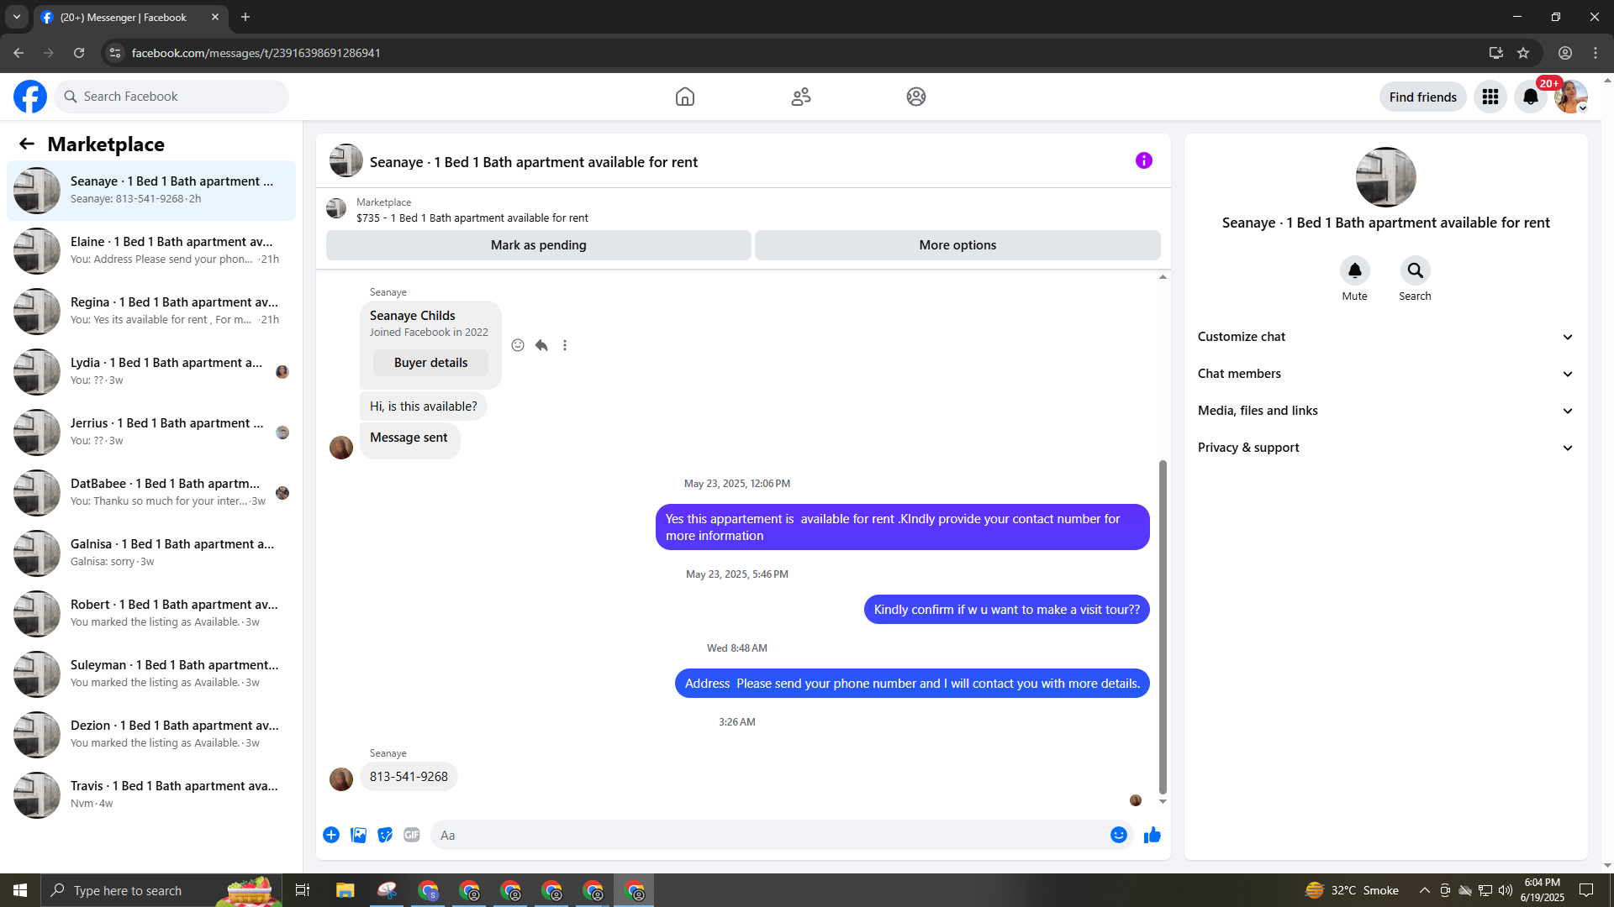Viewport: 1614px width, 907px height.
Task: Bookmark this page with the star icon
Action: tap(1523, 53)
